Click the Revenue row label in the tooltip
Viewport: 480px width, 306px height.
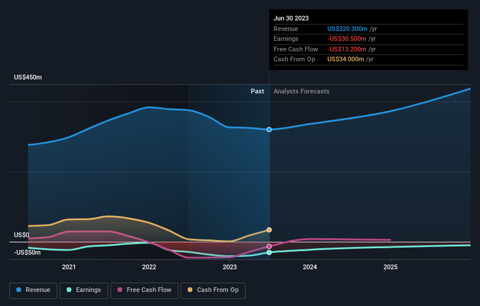(x=286, y=29)
